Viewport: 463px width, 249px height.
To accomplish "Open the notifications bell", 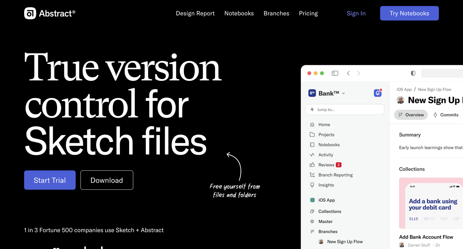I will point(378,93).
